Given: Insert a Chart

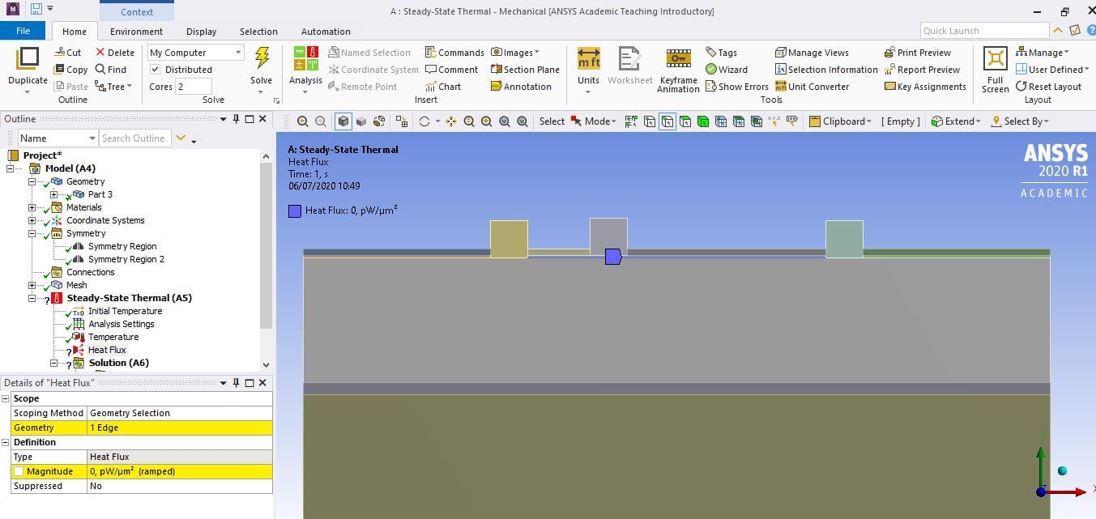Looking at the screenshot, I should [442, 87].
